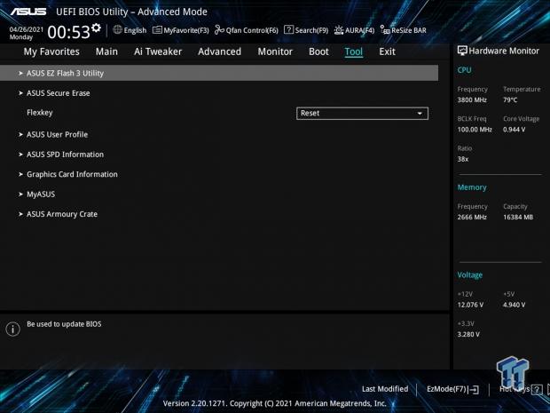Click the Core Voltage value 0.944 V
The image size is (550, 413).
514,130
